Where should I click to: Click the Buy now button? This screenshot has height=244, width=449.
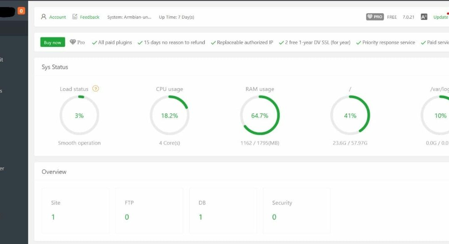[52, 42]
